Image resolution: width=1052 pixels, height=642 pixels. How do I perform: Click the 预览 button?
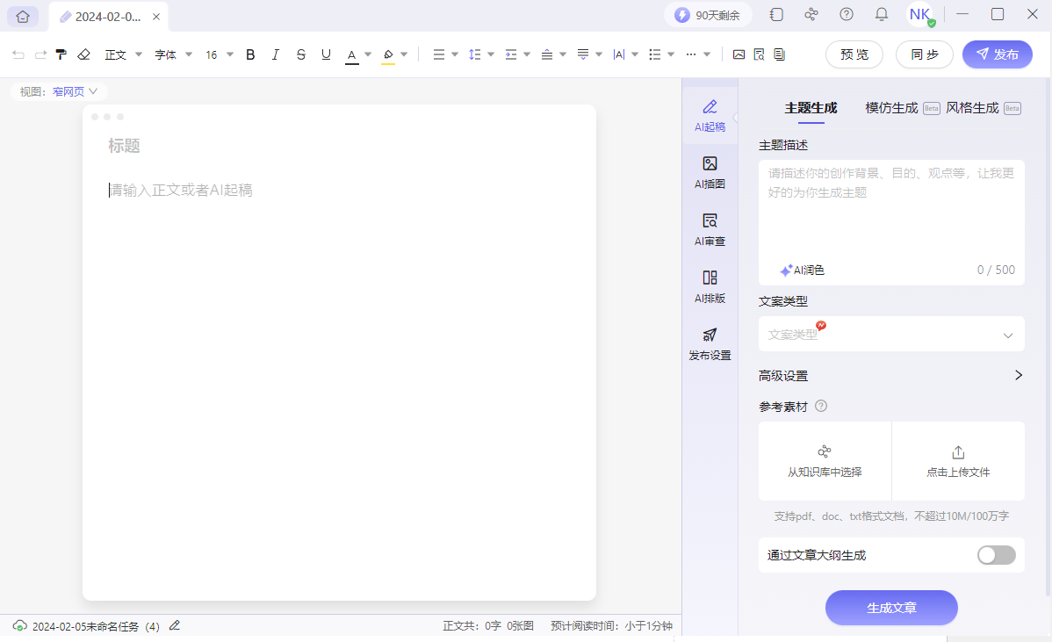point(853,54)
